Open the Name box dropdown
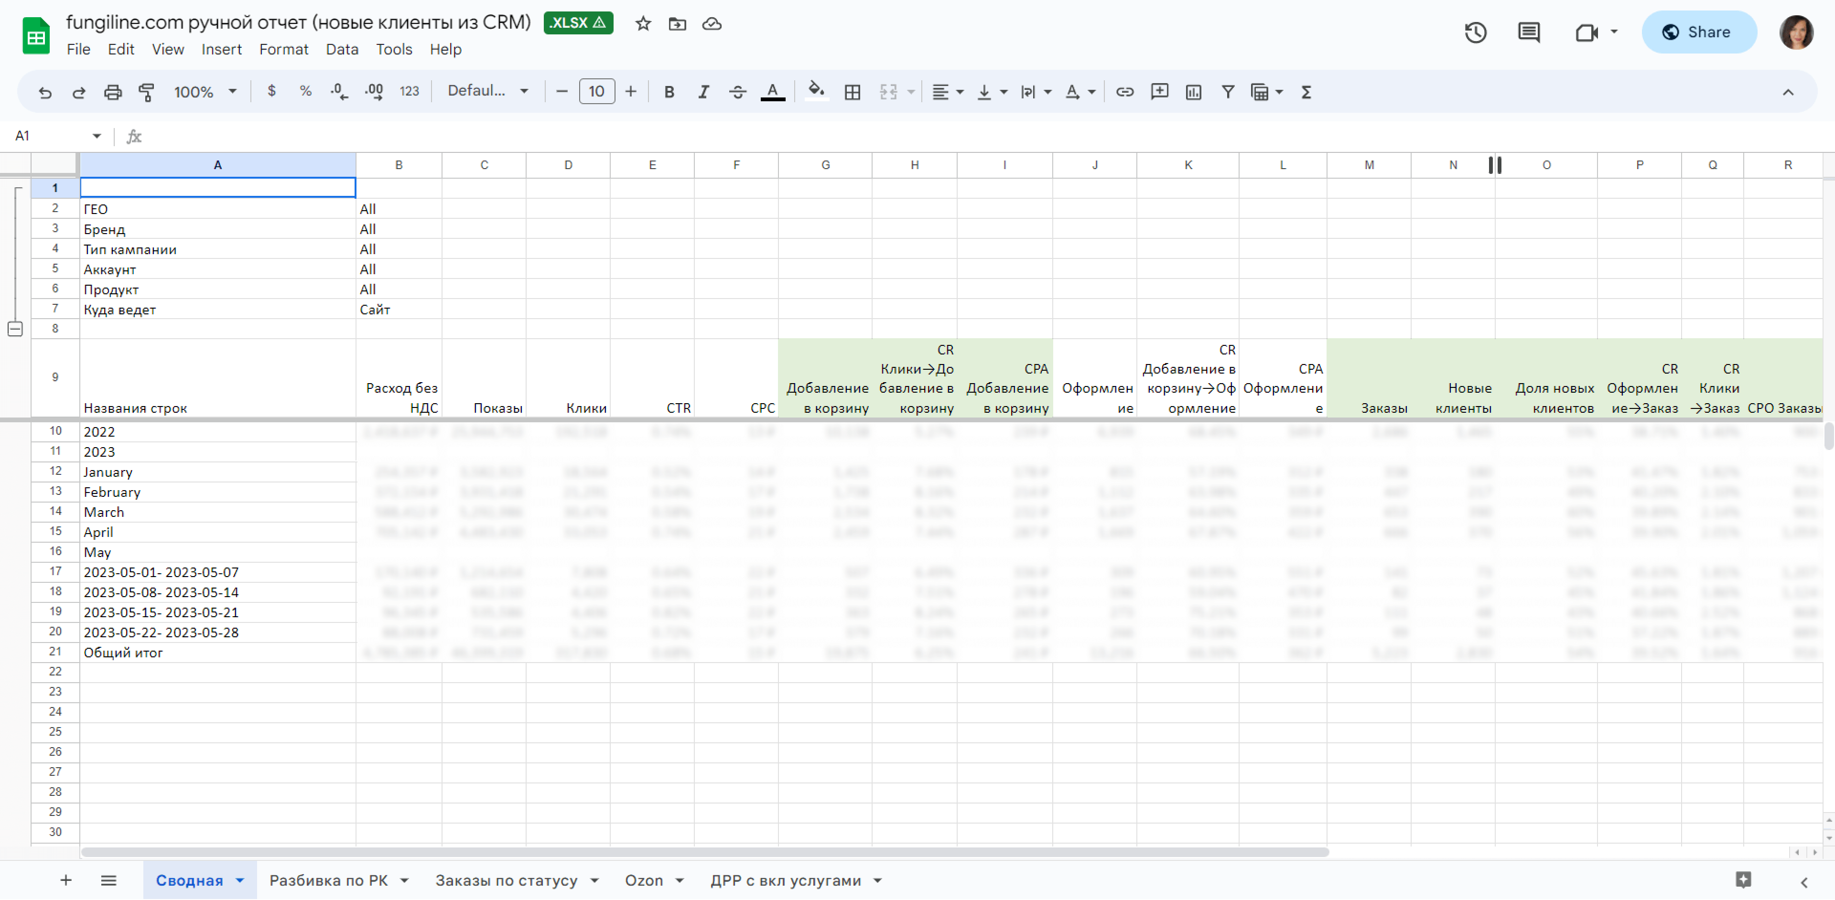Screen dimensions: 1835x900 coord(96,136)
